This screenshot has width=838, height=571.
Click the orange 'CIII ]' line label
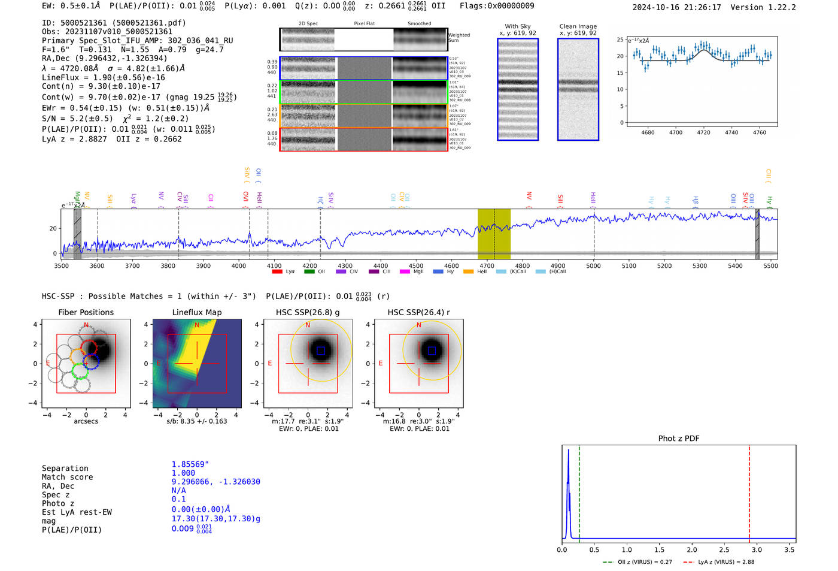point(769,176)
